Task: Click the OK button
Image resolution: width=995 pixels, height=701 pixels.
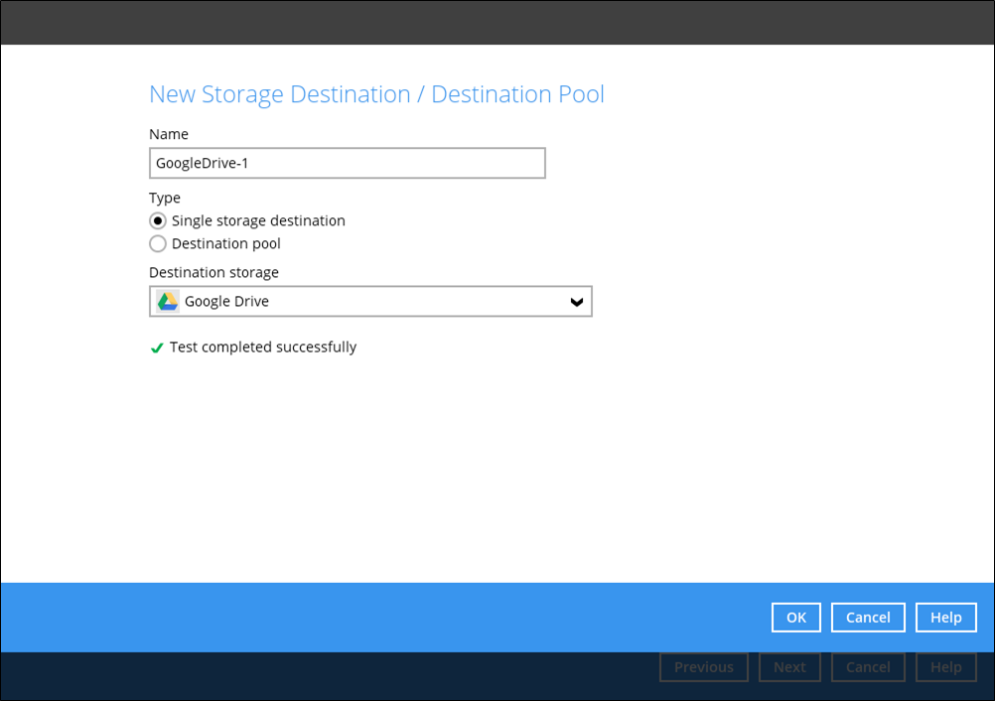Action: click(795, 618)
